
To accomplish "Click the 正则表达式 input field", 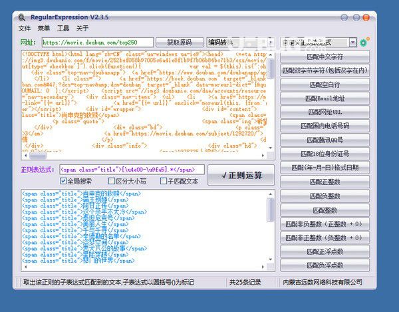I will point(132,170).
